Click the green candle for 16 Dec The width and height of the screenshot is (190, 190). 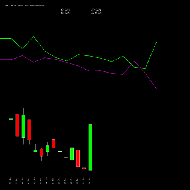point(47,148)
